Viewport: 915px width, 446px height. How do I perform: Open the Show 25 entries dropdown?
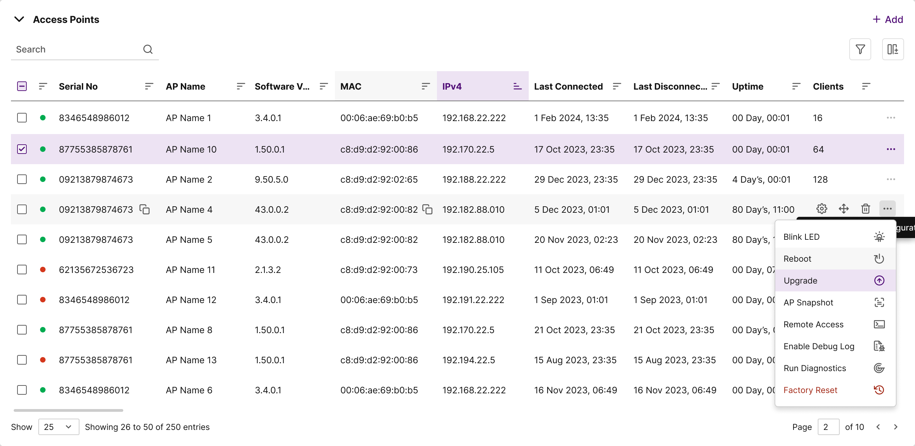[59, 427]
